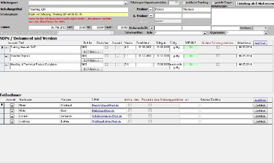
Task: Tick the praktische Pruefung checkbox
Action: click(x=184, y=3)
